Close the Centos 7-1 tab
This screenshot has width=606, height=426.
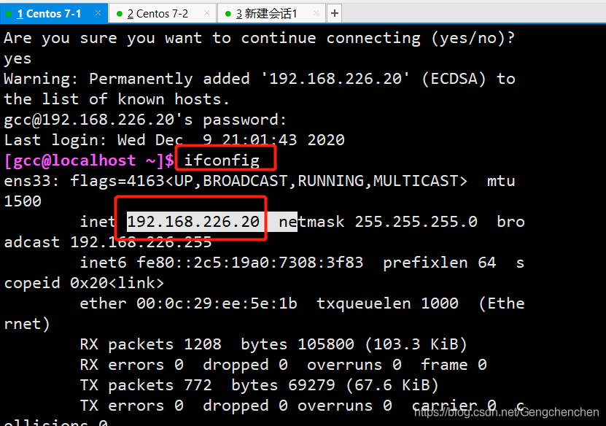pos(98,13)
